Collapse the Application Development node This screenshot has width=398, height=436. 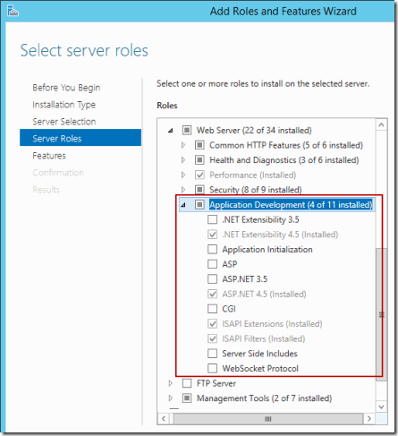pos(183,205)
